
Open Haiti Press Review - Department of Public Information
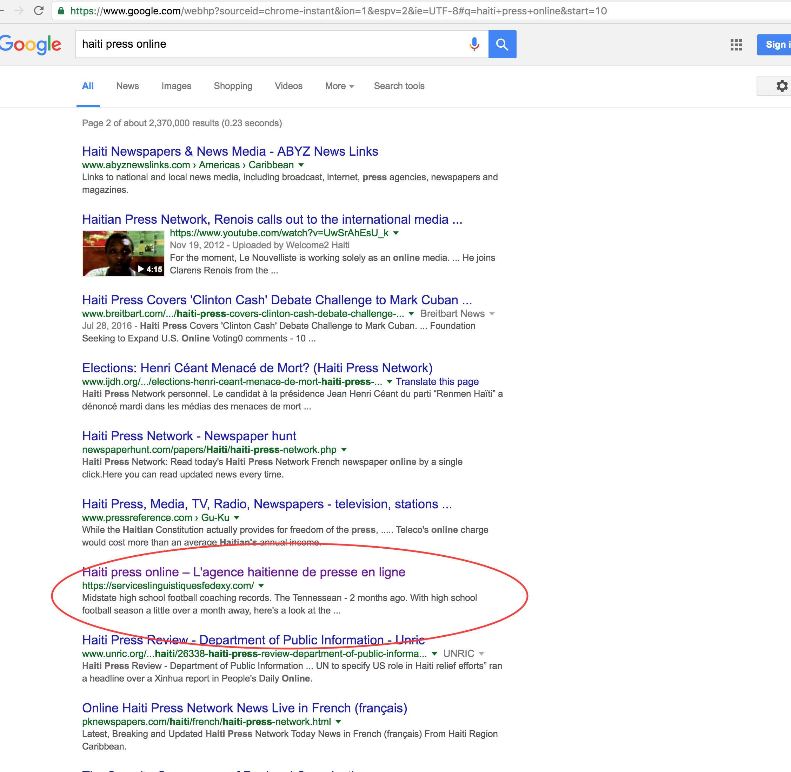click(x=253, y=640)
